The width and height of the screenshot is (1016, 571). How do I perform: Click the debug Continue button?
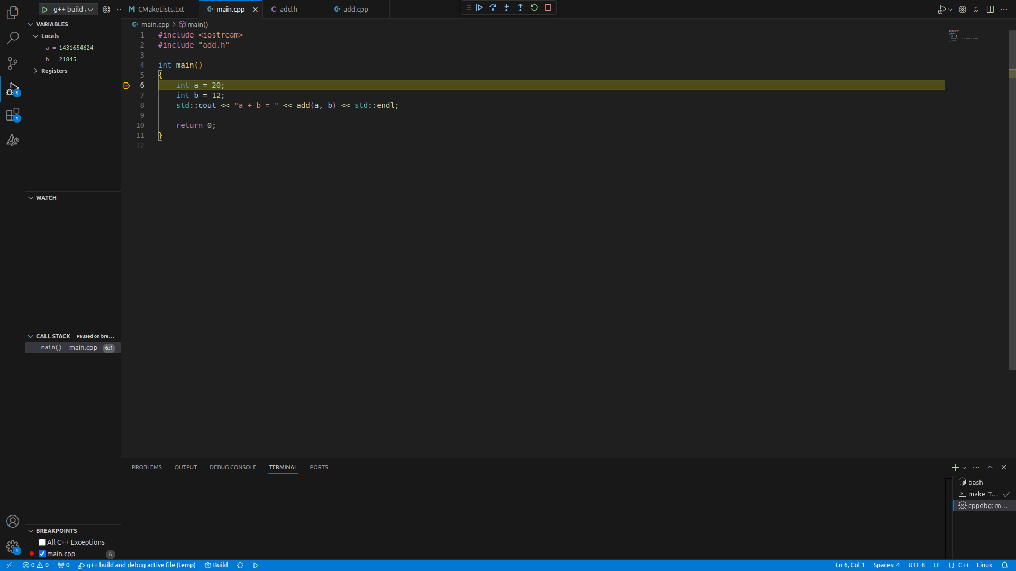click(x=479, y=8)
